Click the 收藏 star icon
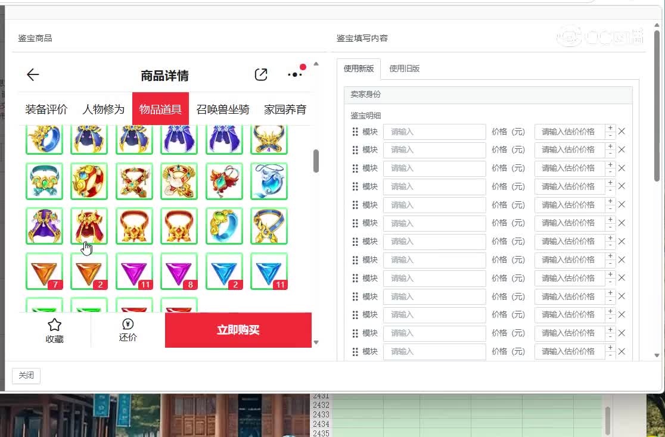The width and height of the screenshot is (665, 437). tap(54, 325)
